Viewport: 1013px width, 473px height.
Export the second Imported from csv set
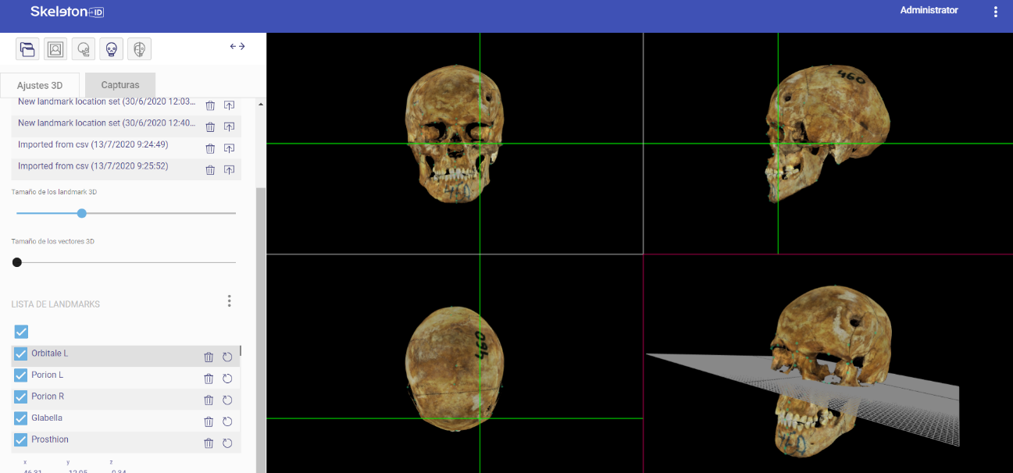pyautogui.click(x=229, y=169)
